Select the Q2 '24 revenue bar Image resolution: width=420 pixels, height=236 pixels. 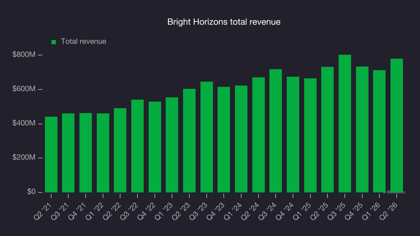[259, 135]
